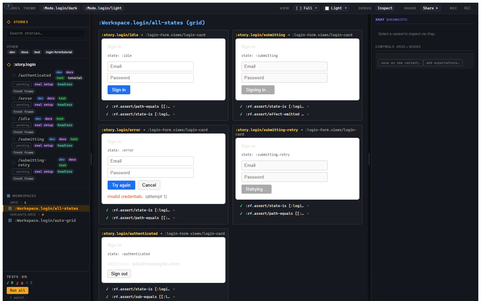This screenshot has width=481, height=301.
Task: Click plus next to assert/state-is in error card
Action: click(174, 210)
